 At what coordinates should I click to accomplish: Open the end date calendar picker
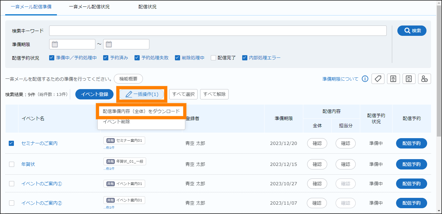[109, 44]
